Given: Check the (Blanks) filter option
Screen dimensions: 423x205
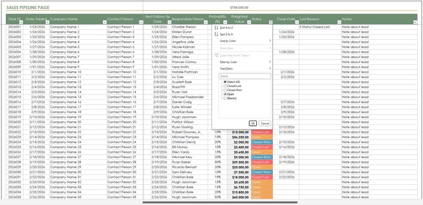Looking at the screenshot, I should coord(225,98).
